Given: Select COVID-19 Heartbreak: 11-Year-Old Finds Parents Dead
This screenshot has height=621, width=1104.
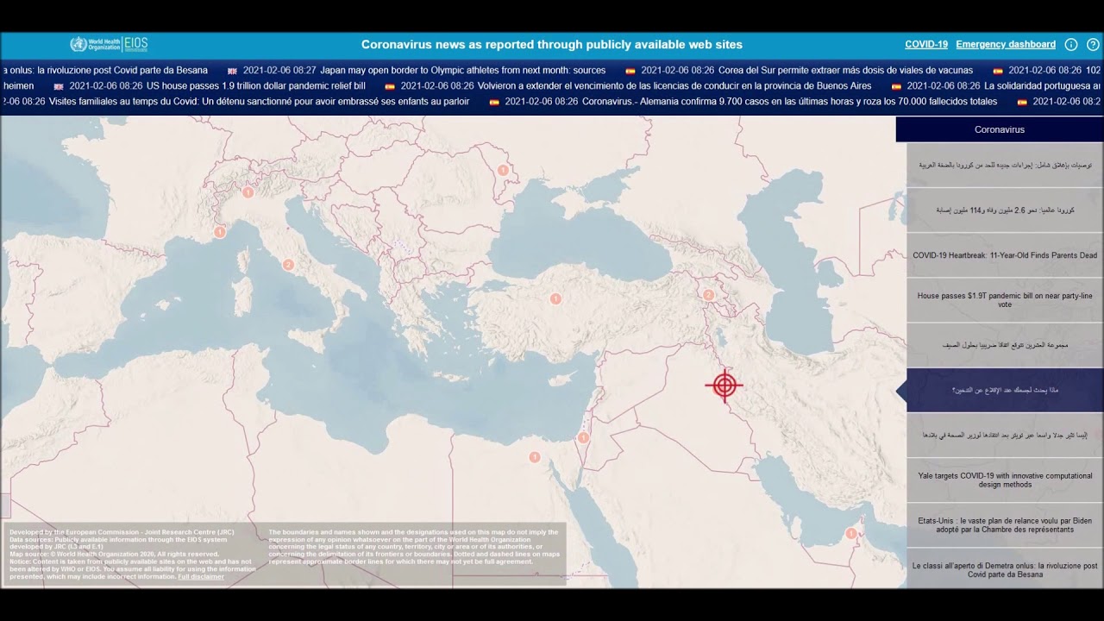Looking at the screenshot, I should coord(1005,255).
